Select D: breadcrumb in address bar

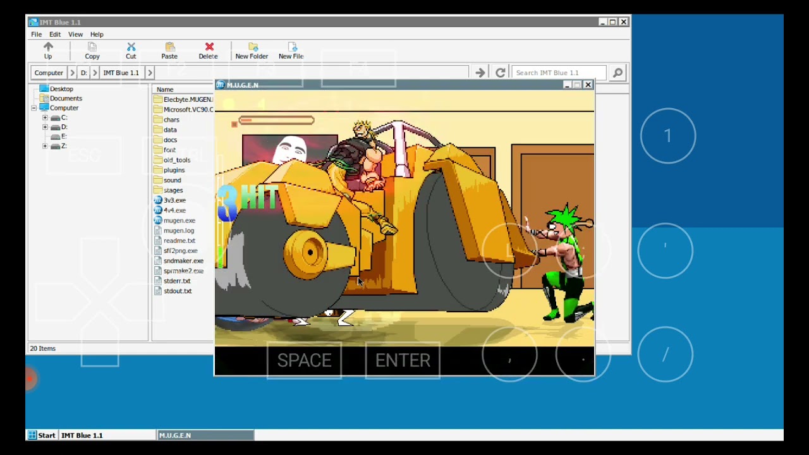(83, 73)
